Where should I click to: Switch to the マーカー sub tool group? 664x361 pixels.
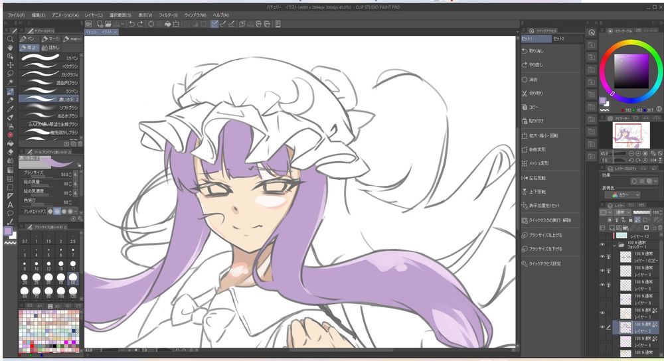click(51, 39)
